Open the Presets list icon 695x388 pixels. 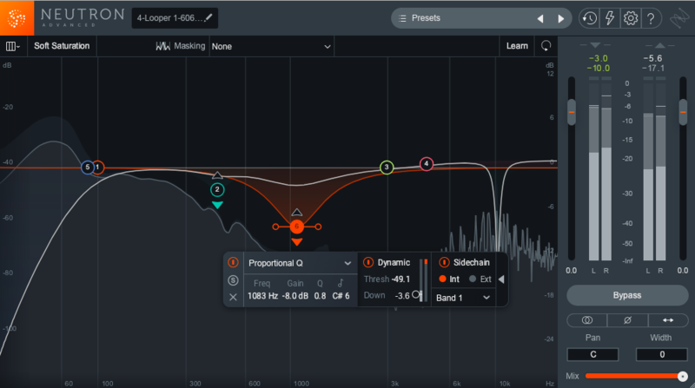click(402, 18)
